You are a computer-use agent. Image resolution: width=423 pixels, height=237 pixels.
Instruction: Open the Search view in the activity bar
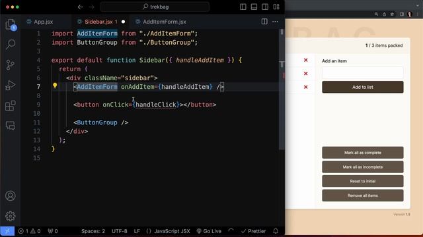coord(11,44)
